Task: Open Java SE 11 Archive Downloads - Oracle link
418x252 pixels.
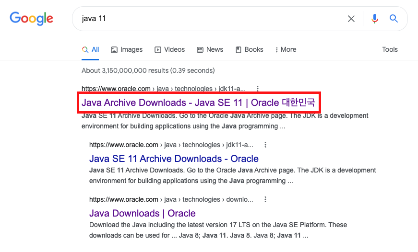Action: point(174,159)
